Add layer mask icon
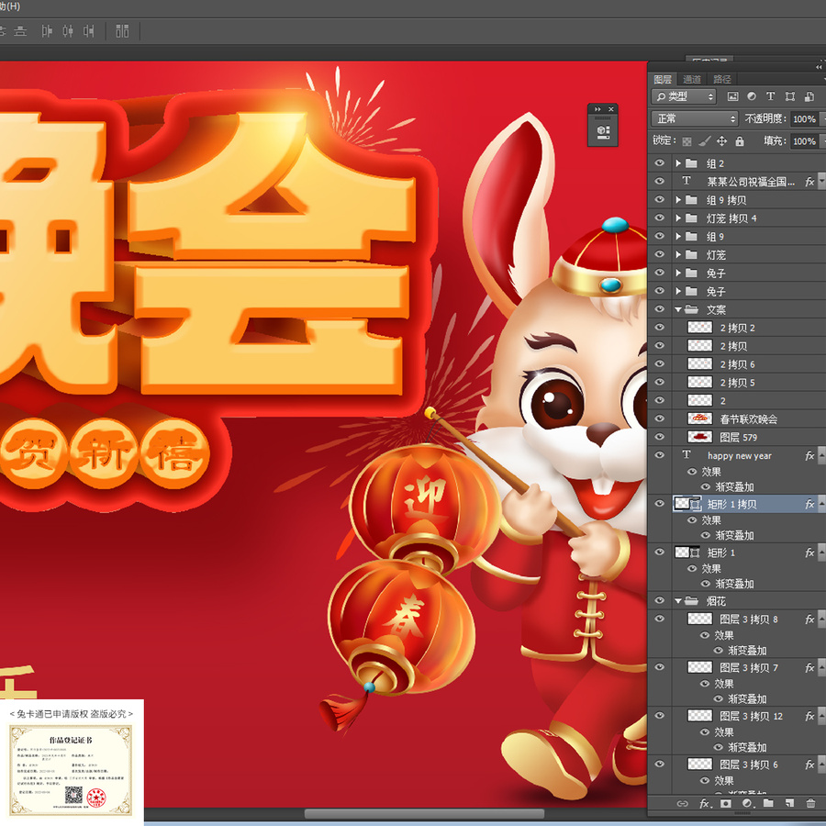This screenshot has width=826, height=826. (x=726, y=804)
